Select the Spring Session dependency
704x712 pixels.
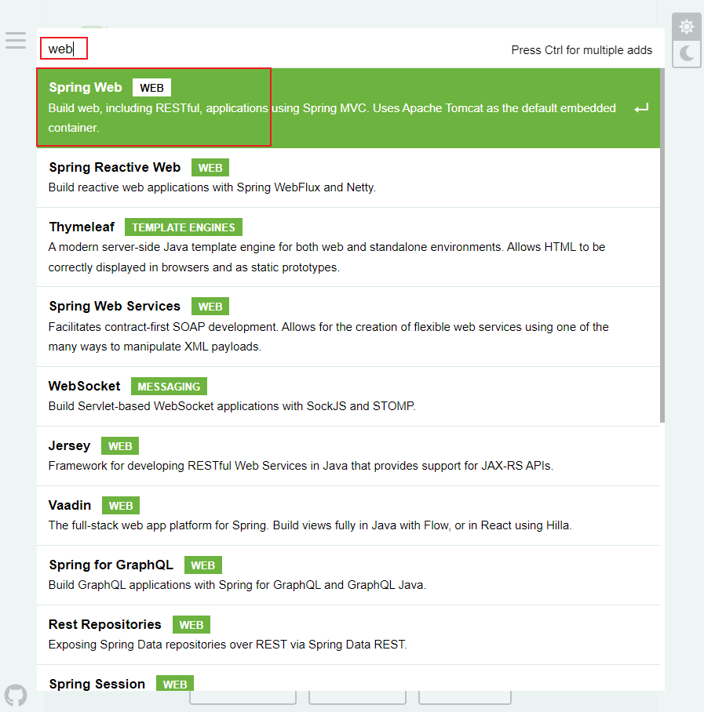(x=348, y=678)
